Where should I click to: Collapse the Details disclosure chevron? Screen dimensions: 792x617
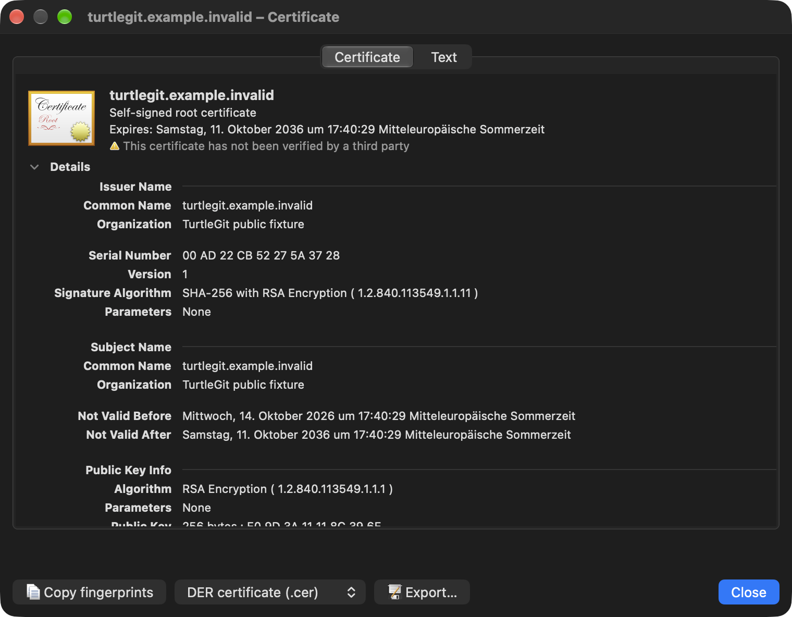click(x=34, y=167)
